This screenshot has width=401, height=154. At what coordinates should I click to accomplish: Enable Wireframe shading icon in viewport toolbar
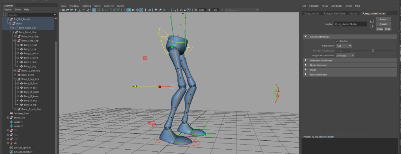125,10
